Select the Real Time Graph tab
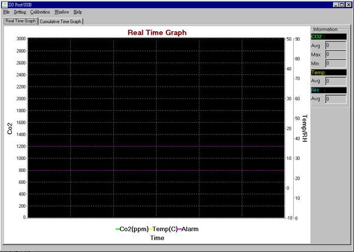This screenshot has height=252, width=354. pos(20,21)
